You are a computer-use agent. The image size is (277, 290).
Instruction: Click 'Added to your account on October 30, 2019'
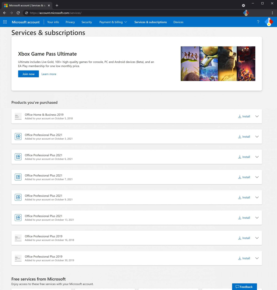coord(50,260)
